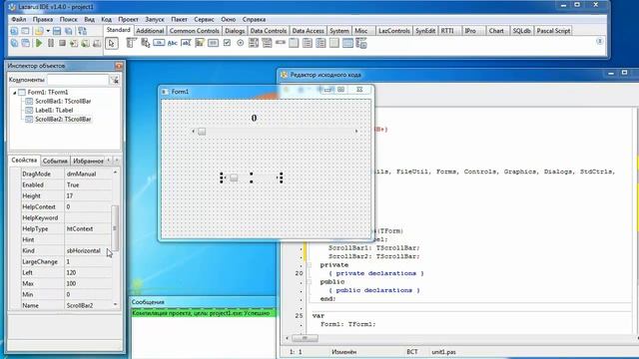Pick the TMainMenu component icon
Image resolution: width=639 pixels, height=359 pixels.
131,43
